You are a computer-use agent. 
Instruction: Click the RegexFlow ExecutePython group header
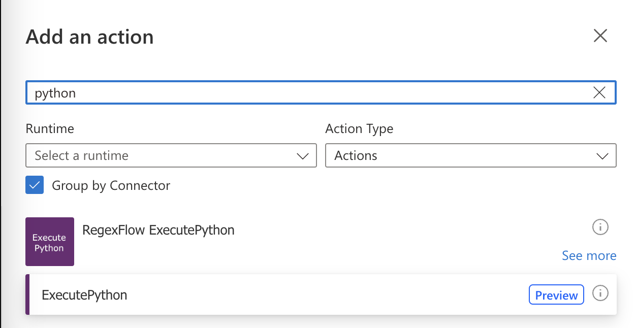point(158,230)
